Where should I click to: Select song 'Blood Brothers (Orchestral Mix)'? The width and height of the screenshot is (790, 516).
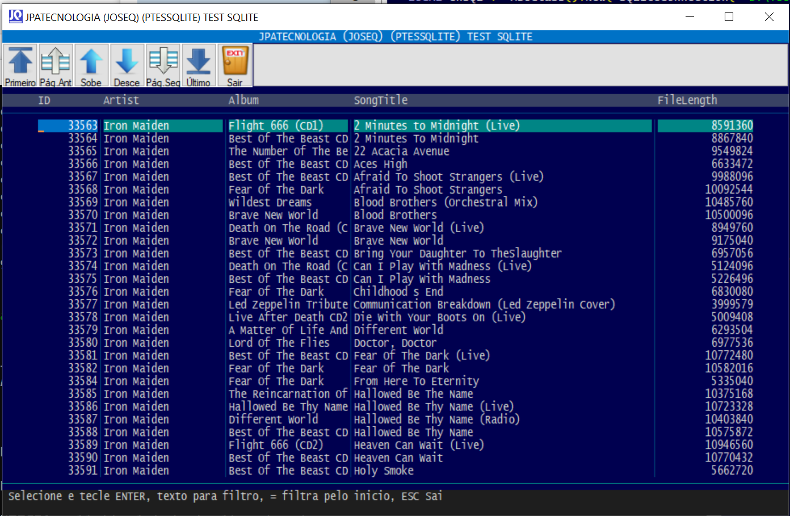click(446, 202)
